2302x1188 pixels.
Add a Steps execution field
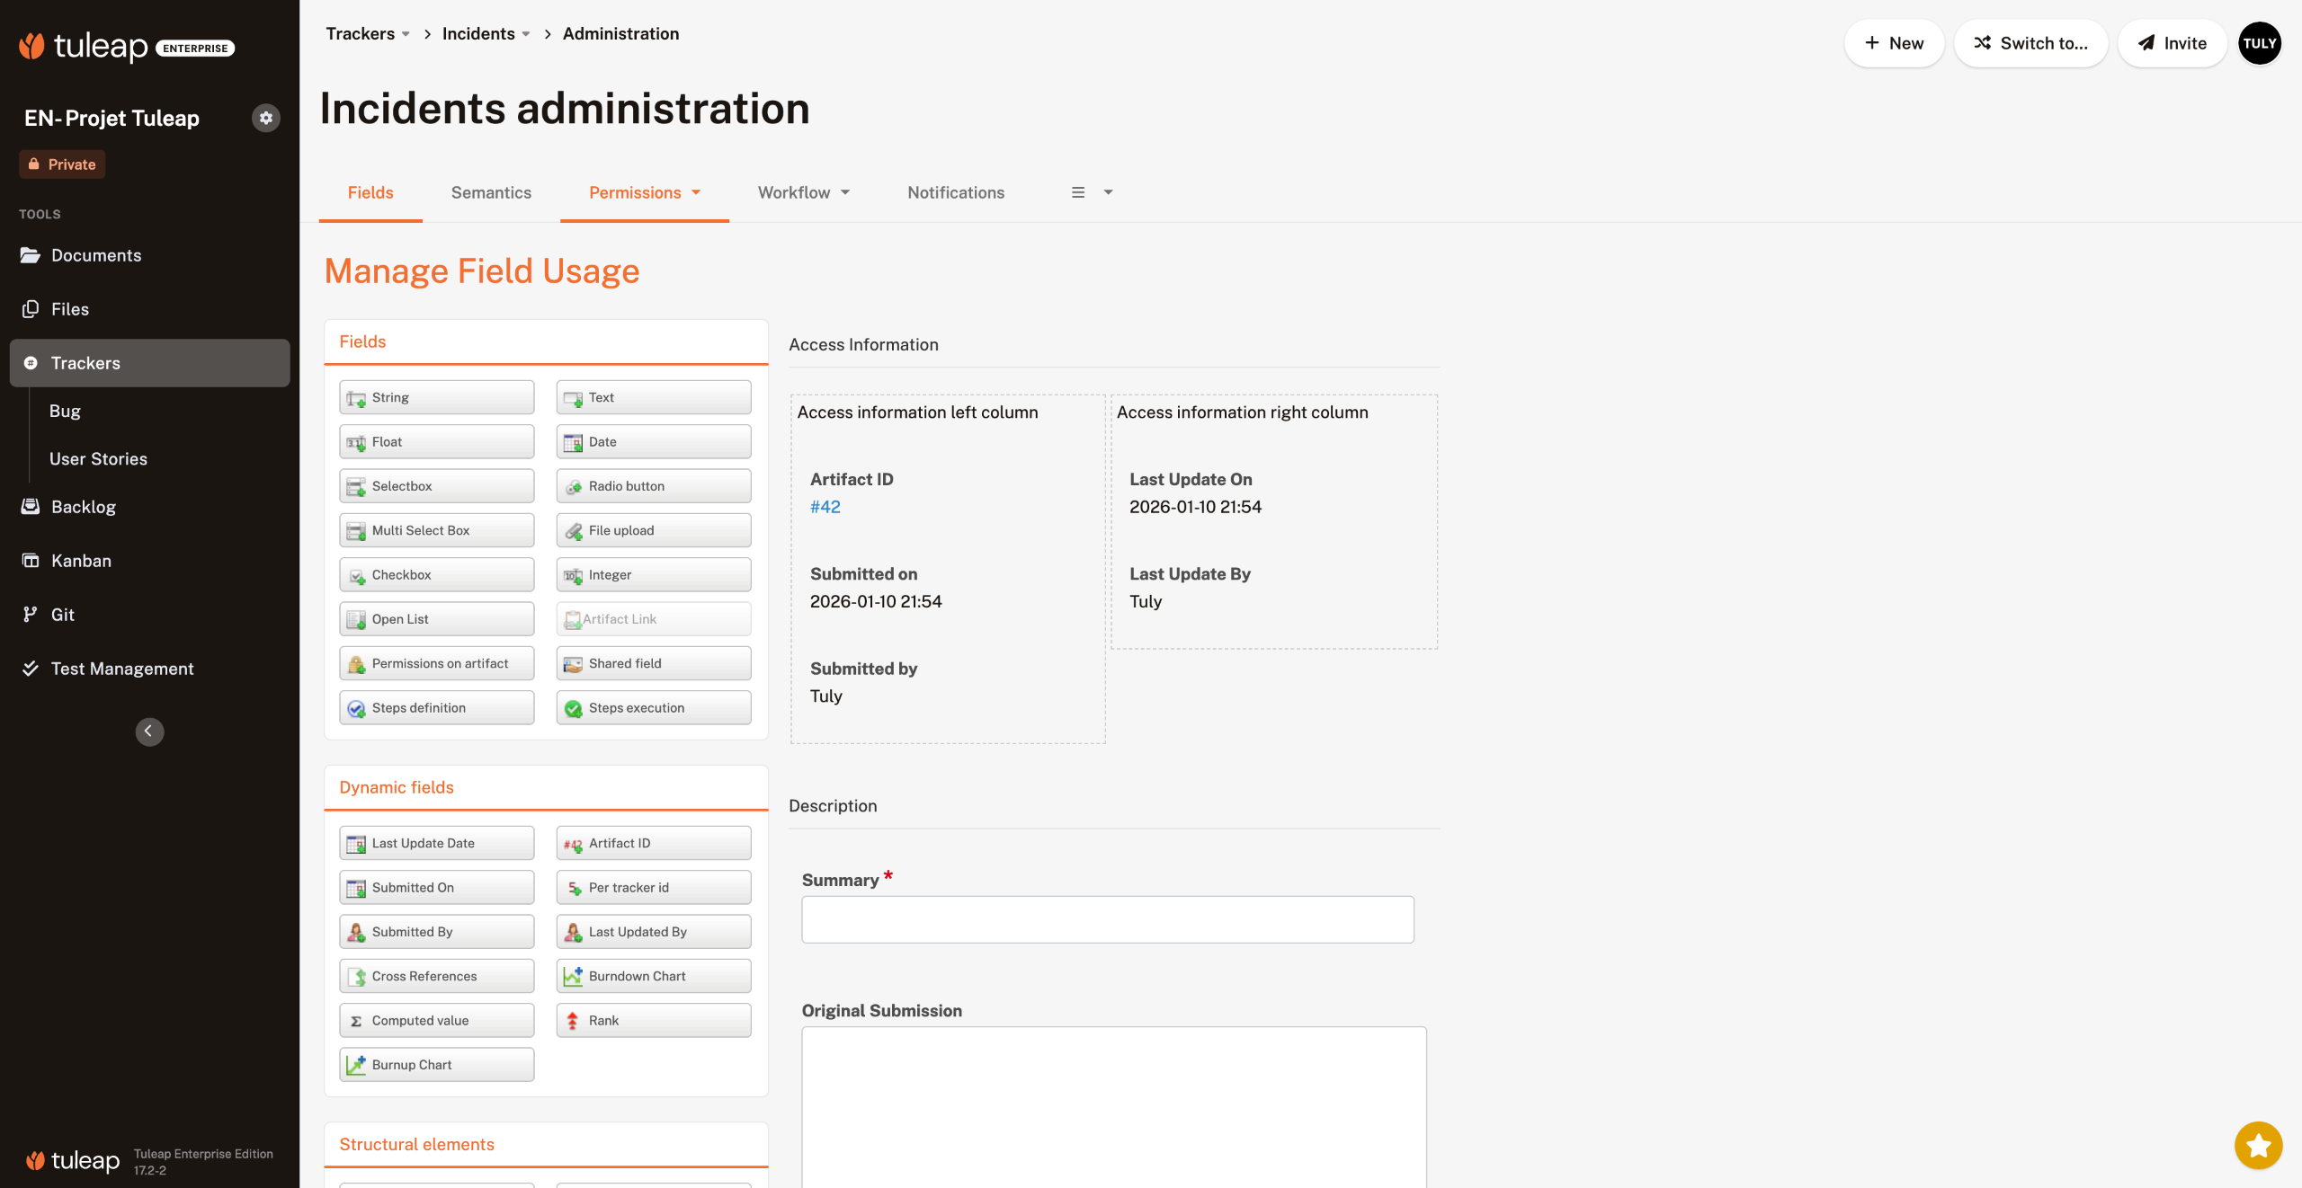653,708
